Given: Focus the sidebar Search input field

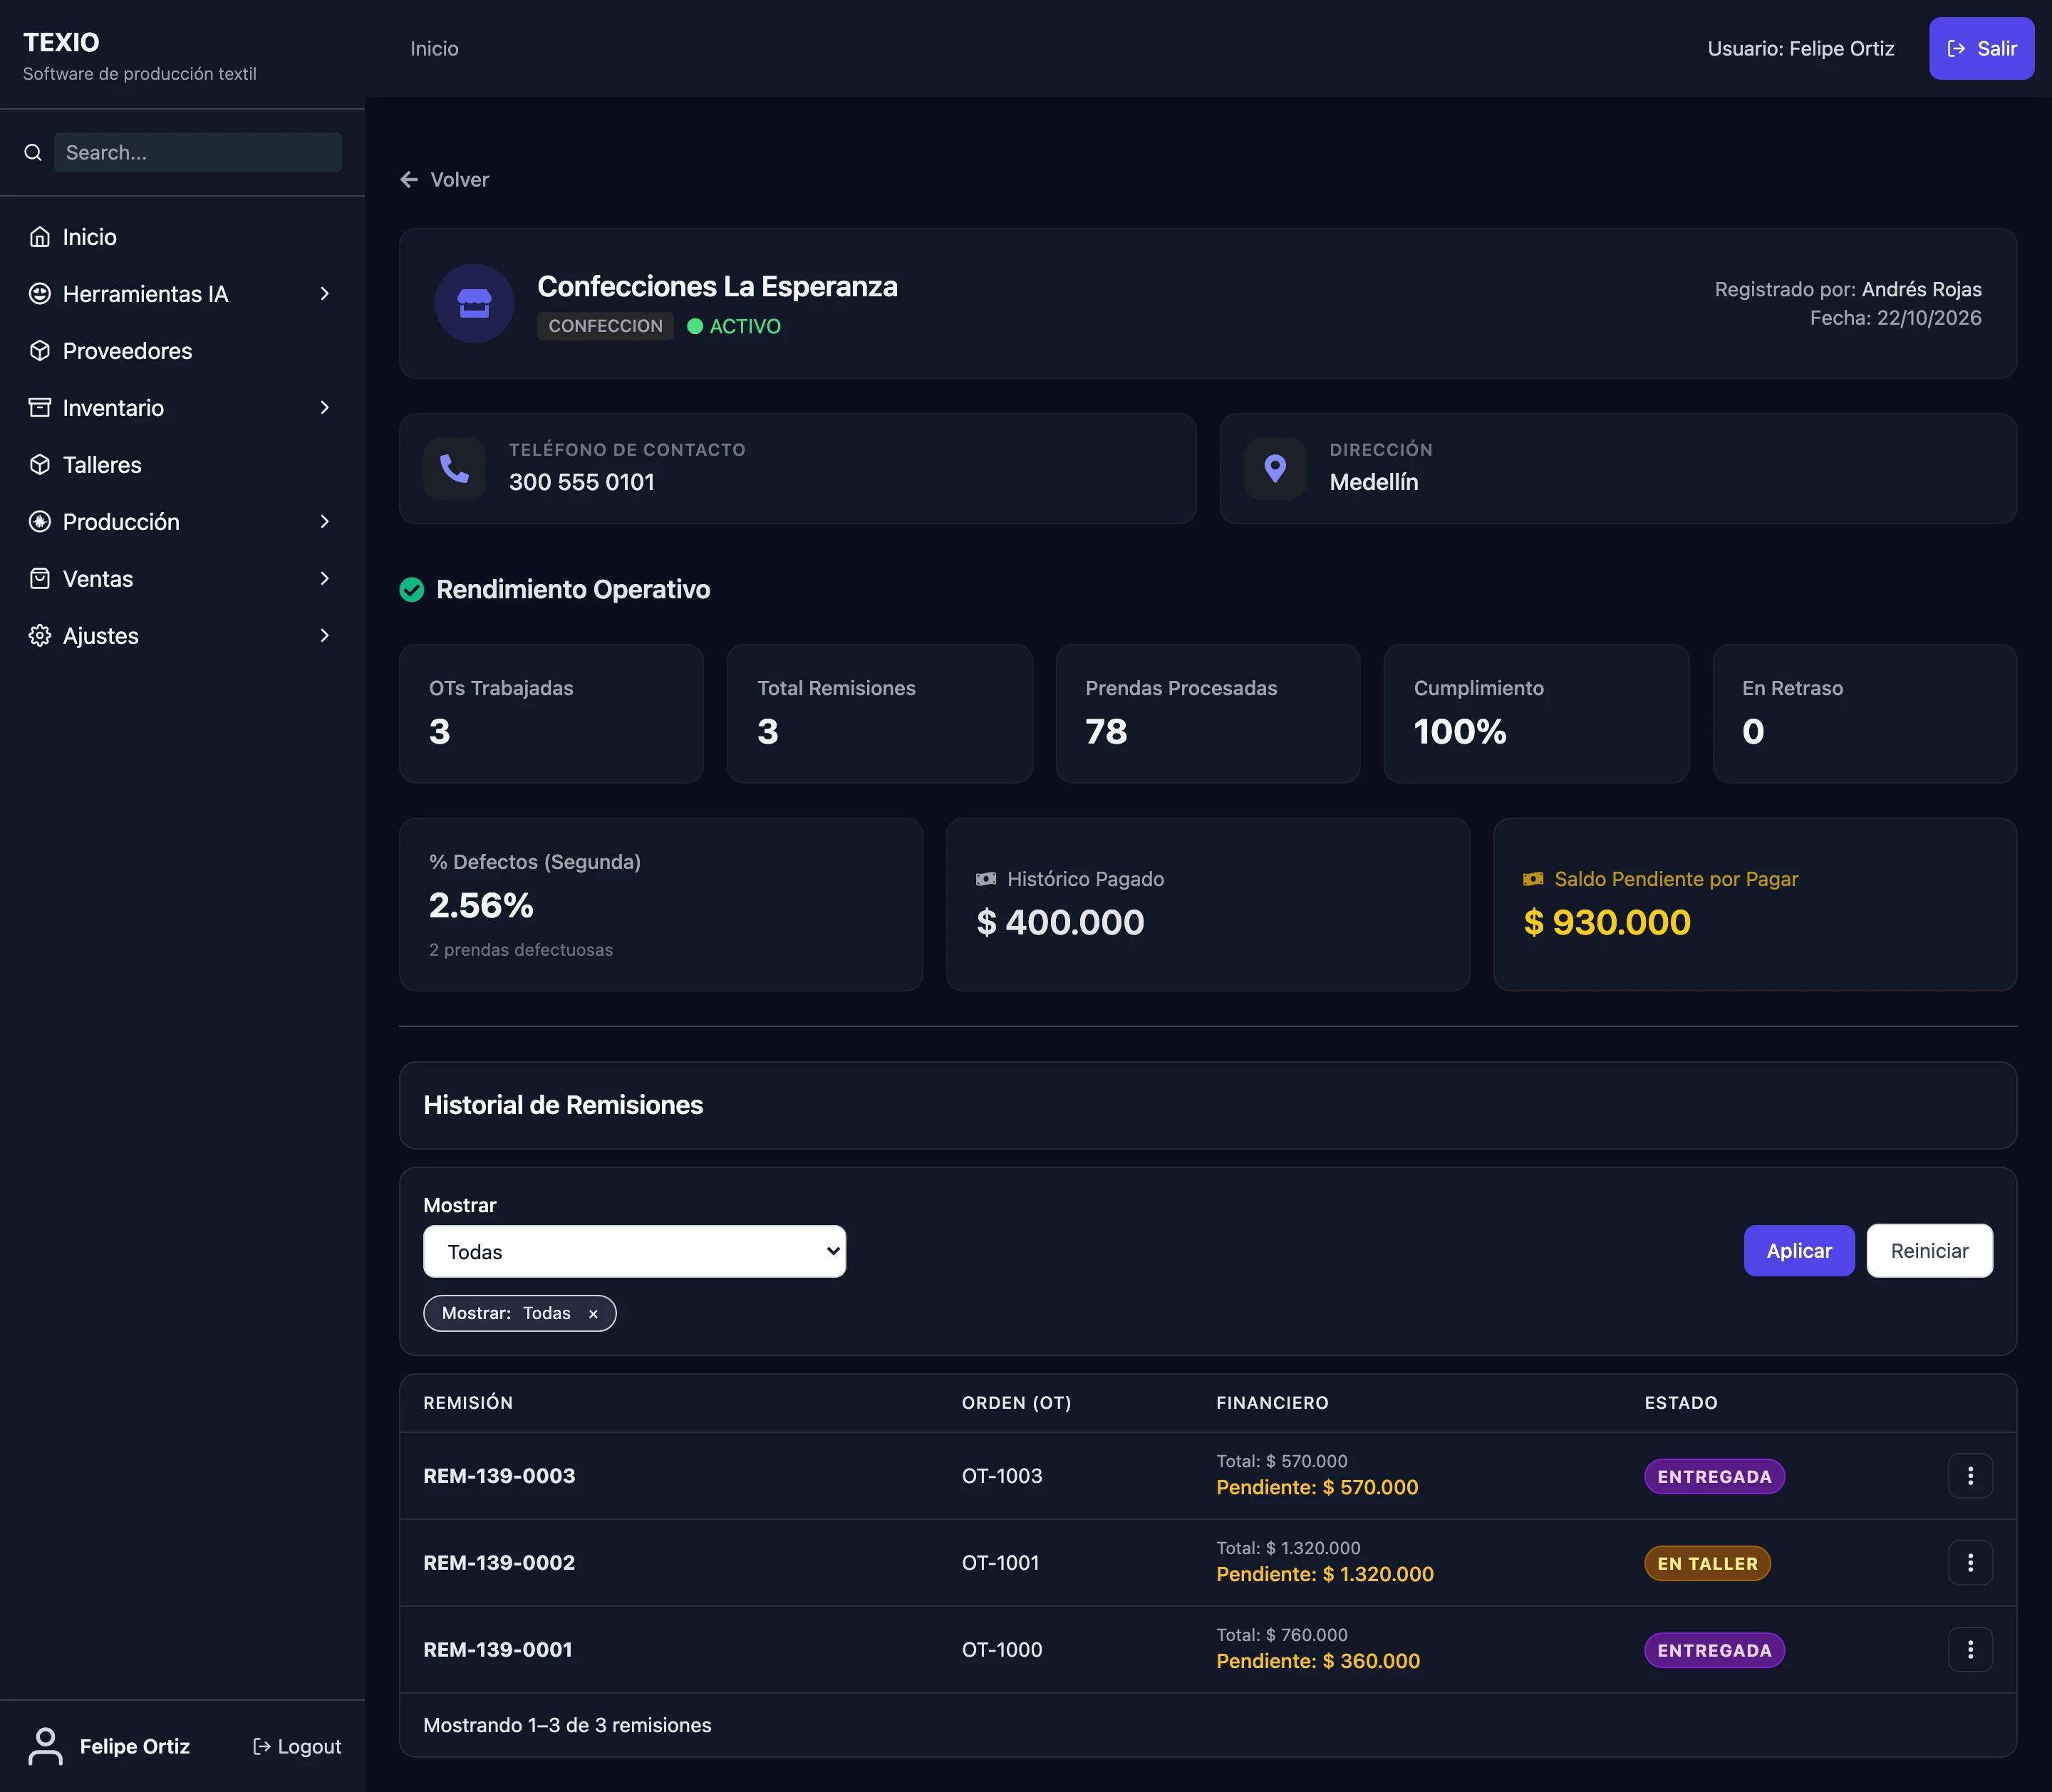Looking at the screenshot, I should [x=198, y=153].
